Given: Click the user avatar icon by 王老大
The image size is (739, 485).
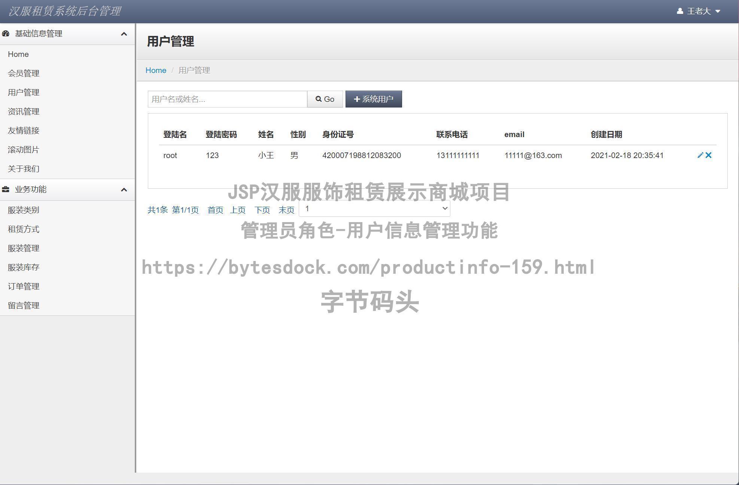Looking at the screenshot, I should 680,11.
